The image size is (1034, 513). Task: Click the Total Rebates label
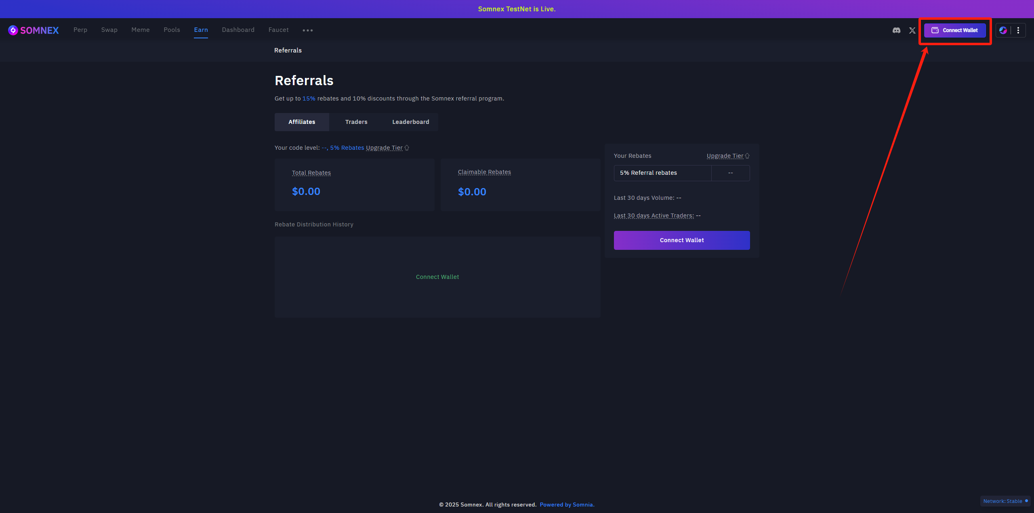pyautogui.click(x=311, y=173)
